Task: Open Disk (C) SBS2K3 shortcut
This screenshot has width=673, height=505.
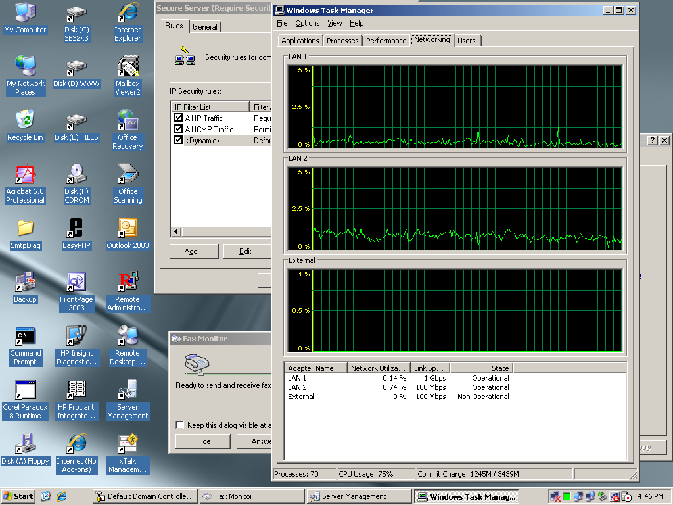Action: (x=76, y=24)
